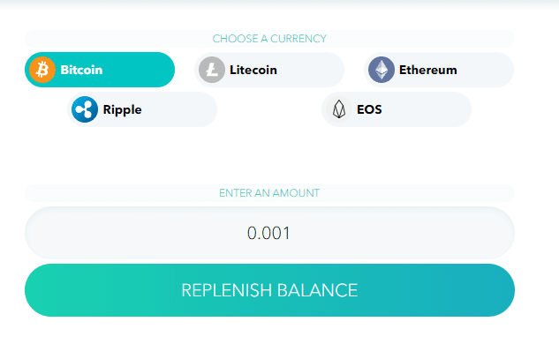Switch currency to Ethereum
559x344 pixels.
pyautogui.click(x=439, y=70)
